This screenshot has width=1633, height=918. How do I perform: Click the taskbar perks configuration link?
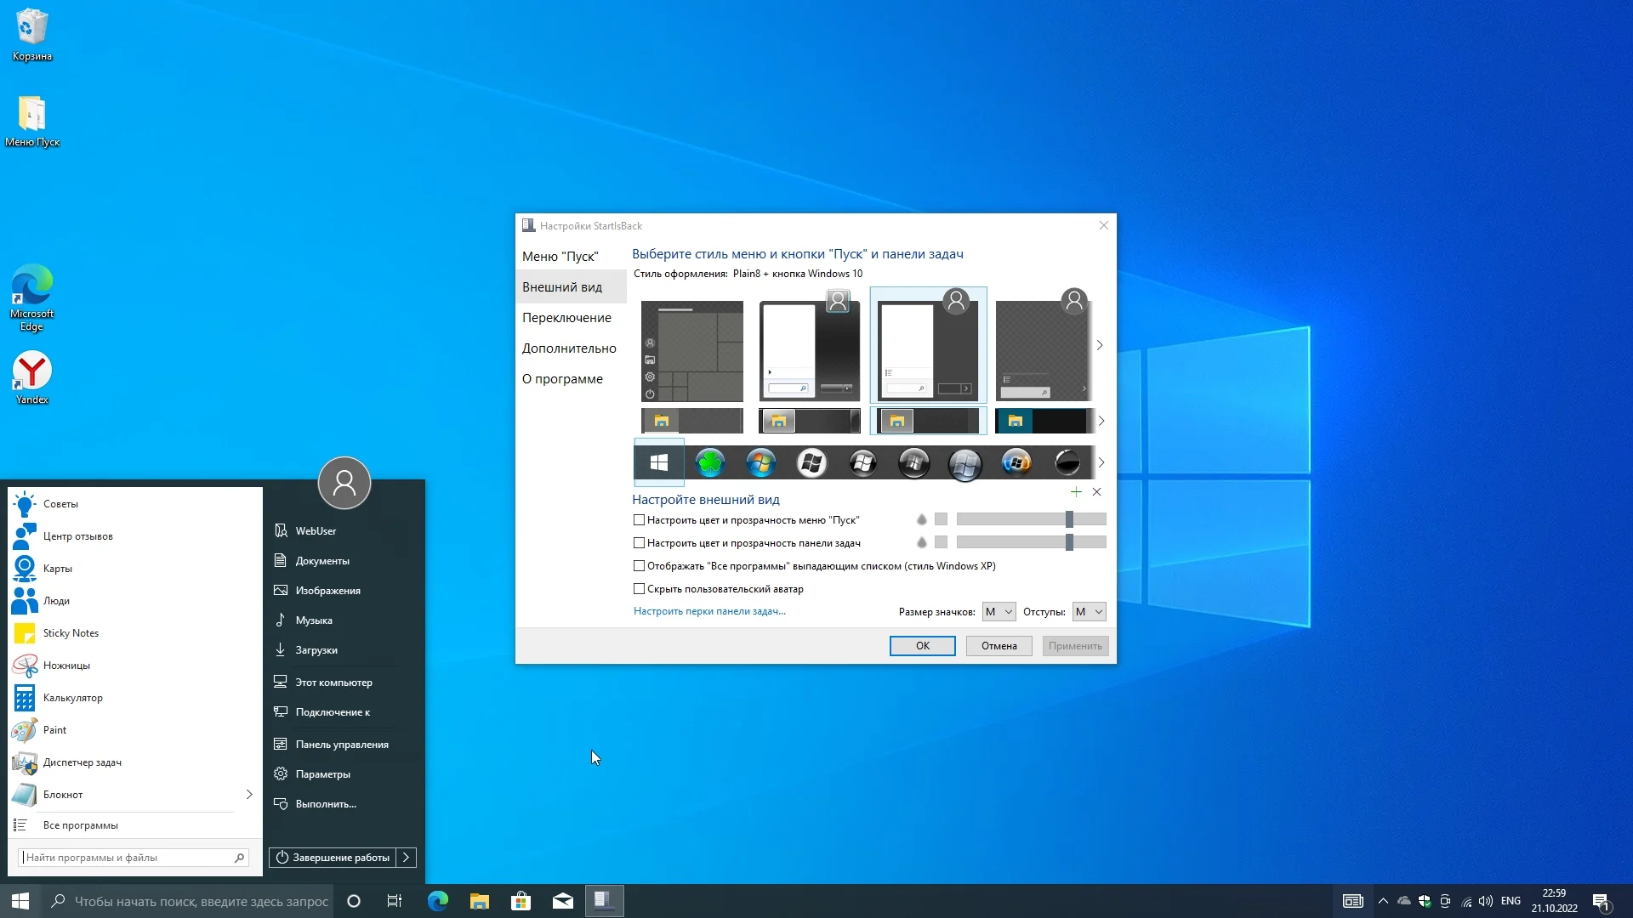pos(709,611)
